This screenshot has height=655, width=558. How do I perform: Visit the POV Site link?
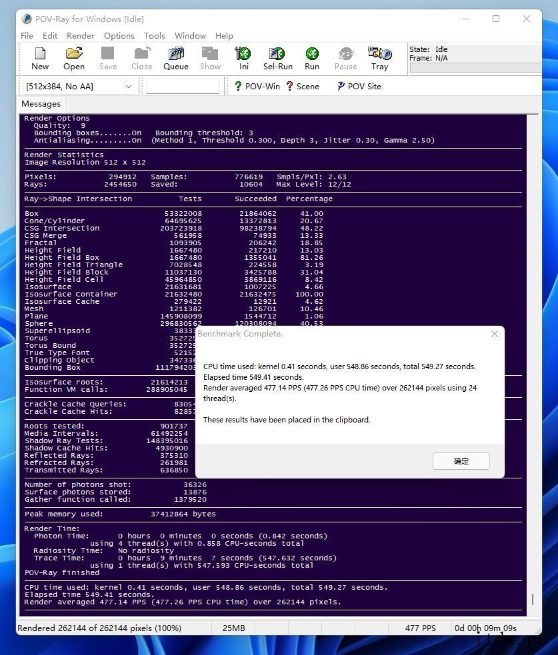click(x=359, y=87)
